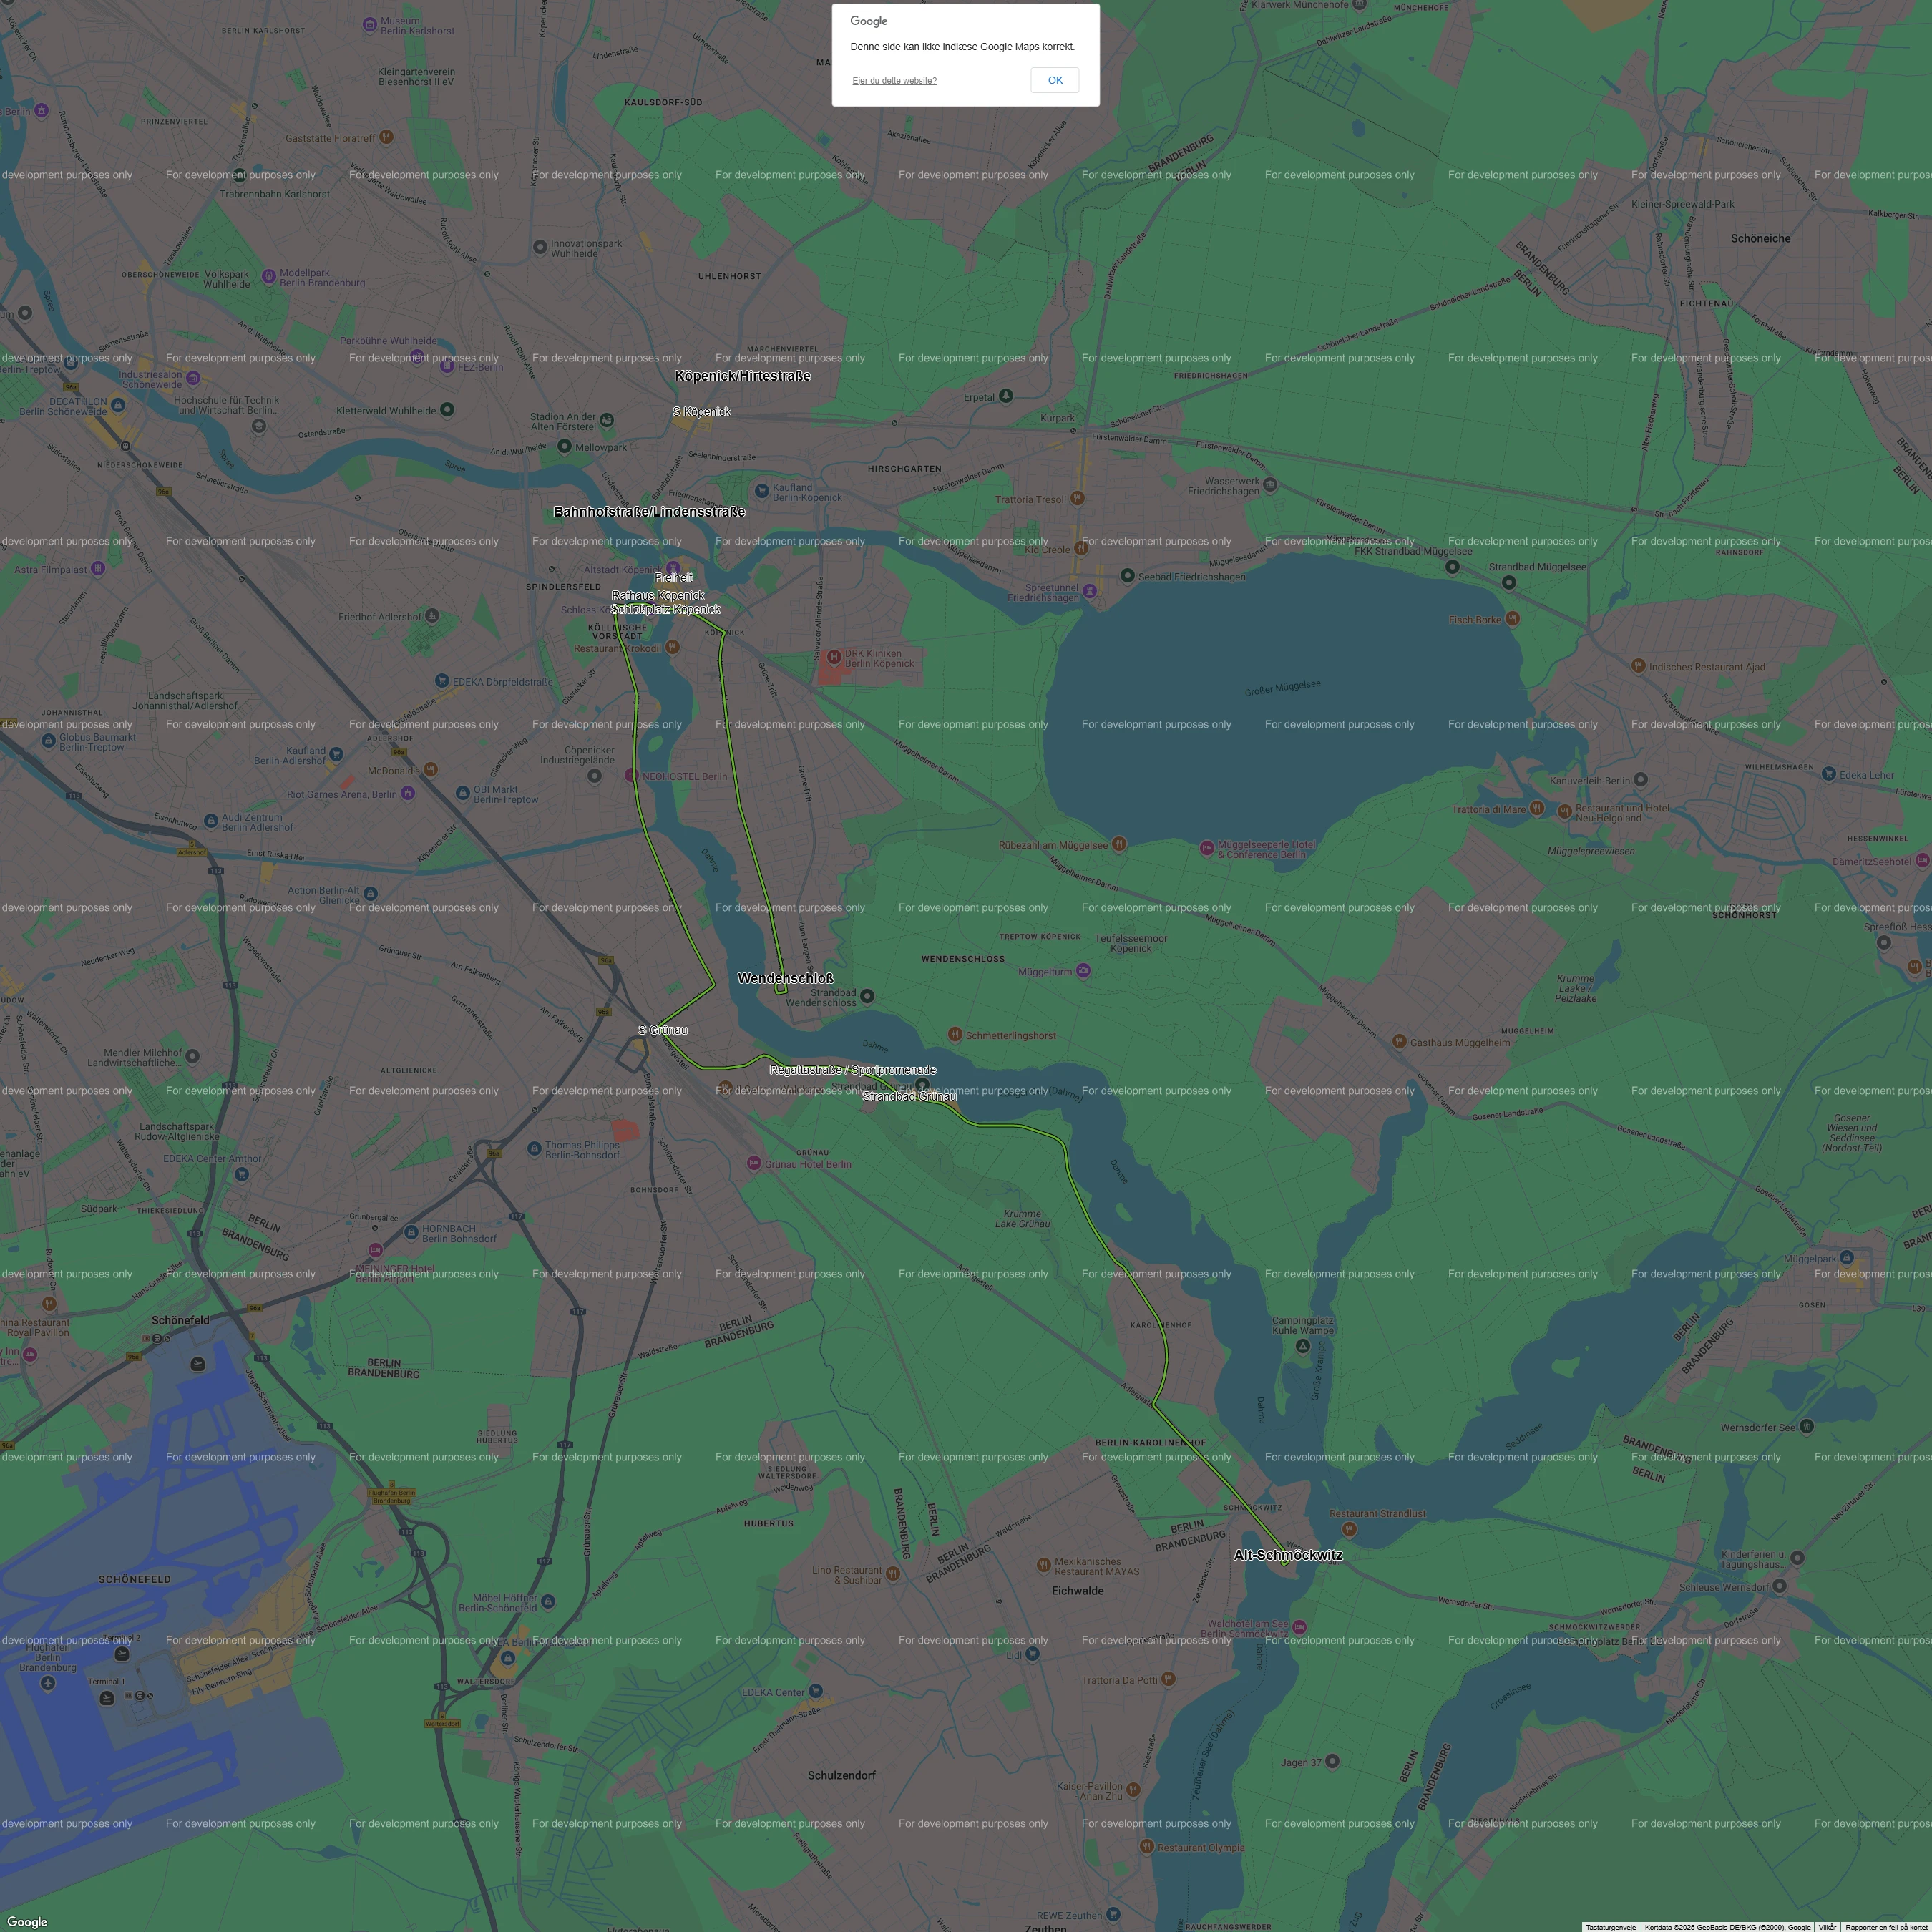Click Gasthaus Müggelheim restaurant marker

pyautogui.click(x=1400, y=1042)
